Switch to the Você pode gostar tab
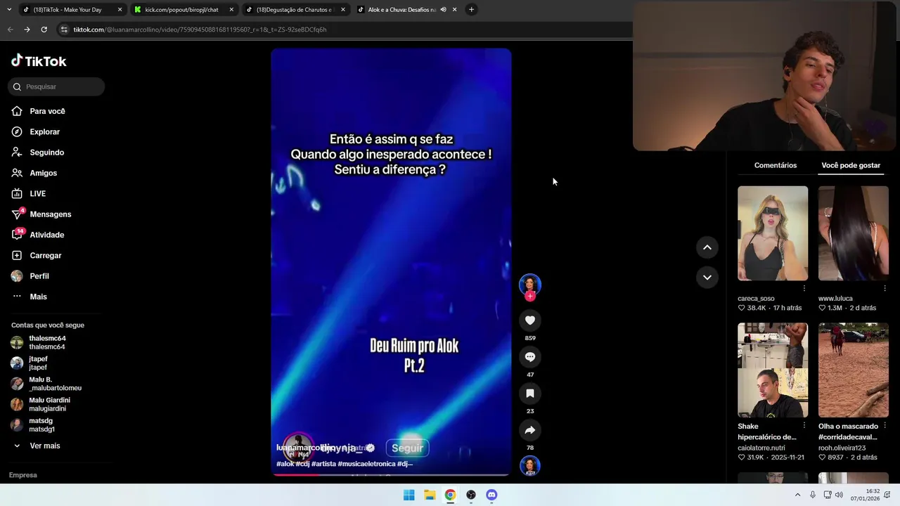The height and width of the screenshot is (506, 900). [851, 165]
